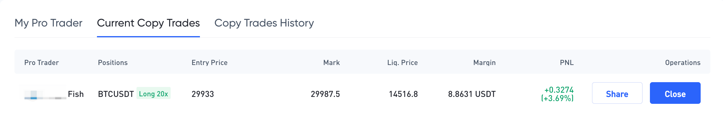This screenshot has width=723, height=127.
Task: Open the Copy Trades History tab
Action: point(264,23)
